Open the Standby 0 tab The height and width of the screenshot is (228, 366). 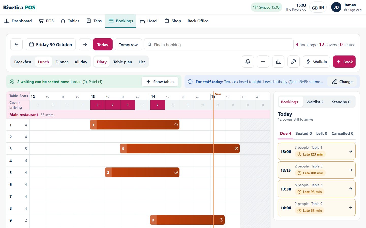pyautogui.click(x=341, y=102)
